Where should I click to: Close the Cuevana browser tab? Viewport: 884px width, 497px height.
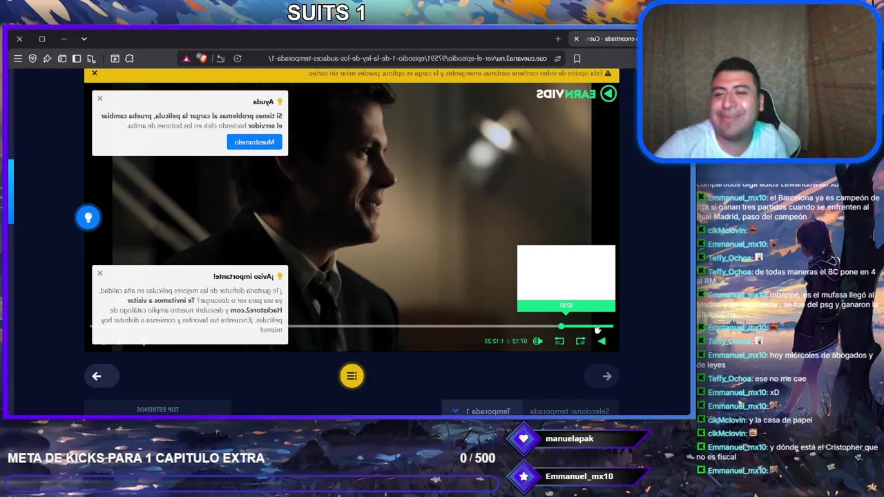576,39
